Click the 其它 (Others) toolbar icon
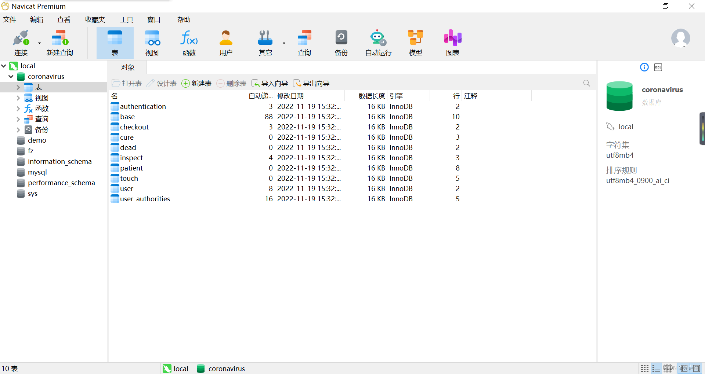This screenshot has height=374, width=705. pyautogui.click(x=265, y=43)
